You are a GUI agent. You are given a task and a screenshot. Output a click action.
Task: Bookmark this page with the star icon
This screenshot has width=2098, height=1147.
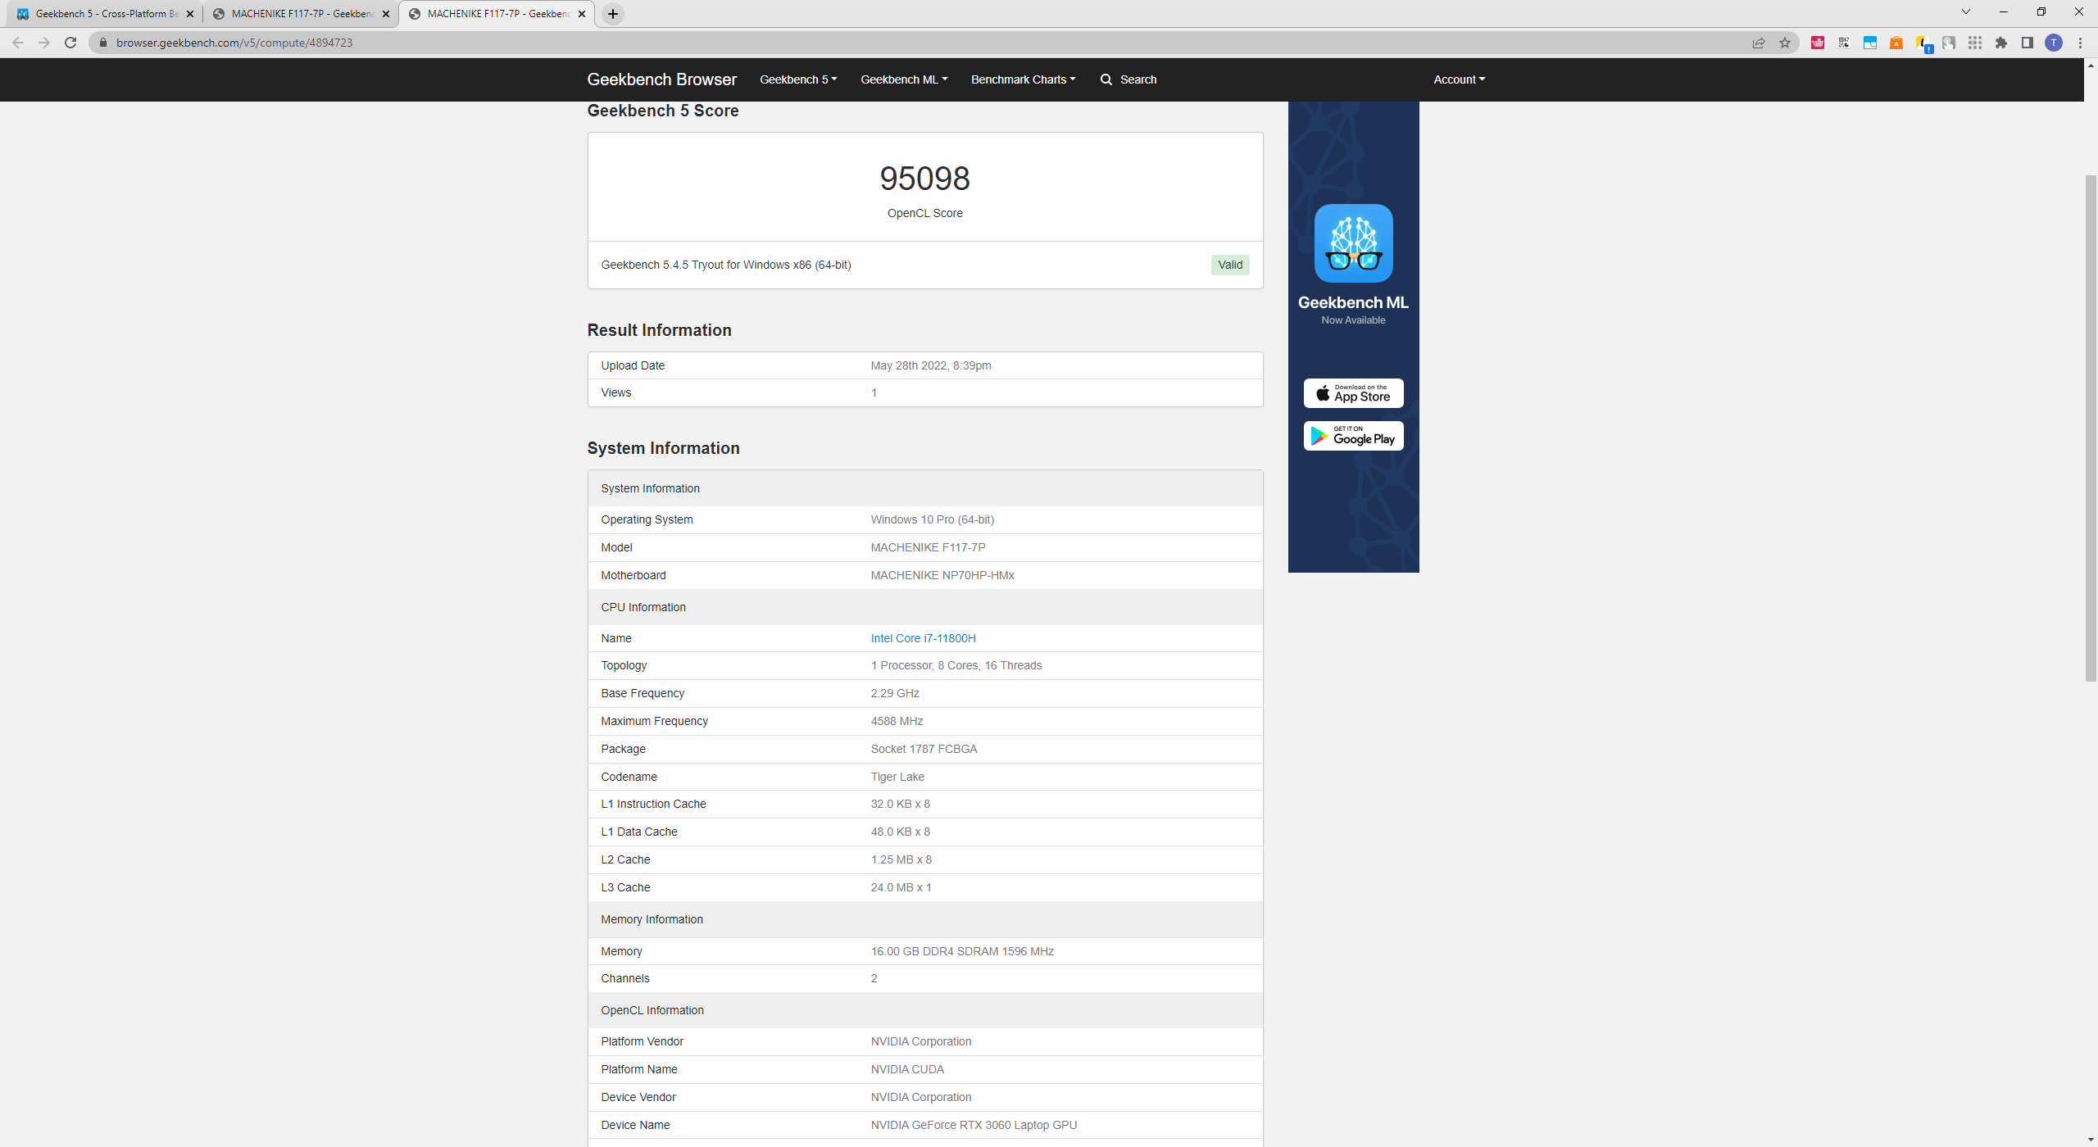pos(1785,43)
